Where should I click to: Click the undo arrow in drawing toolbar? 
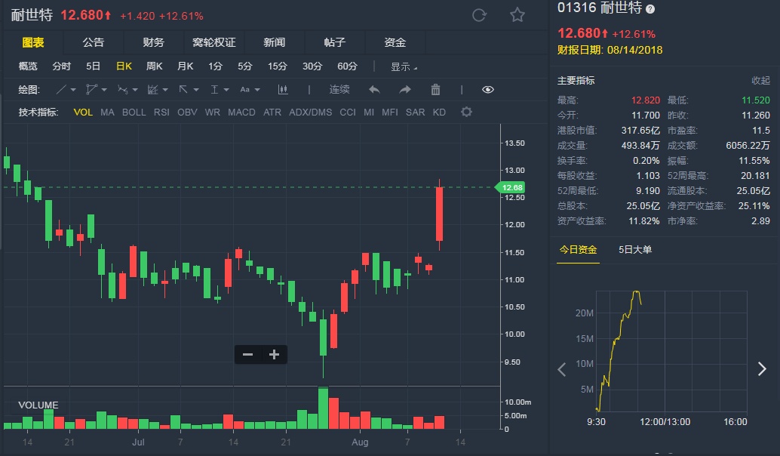(x=374, y=90)
